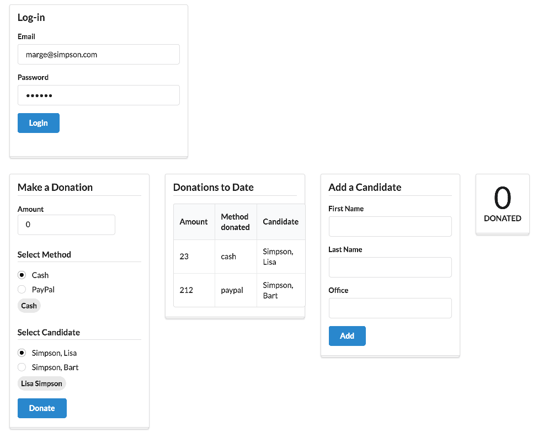Click the donation Amount field

pos(66,225)
